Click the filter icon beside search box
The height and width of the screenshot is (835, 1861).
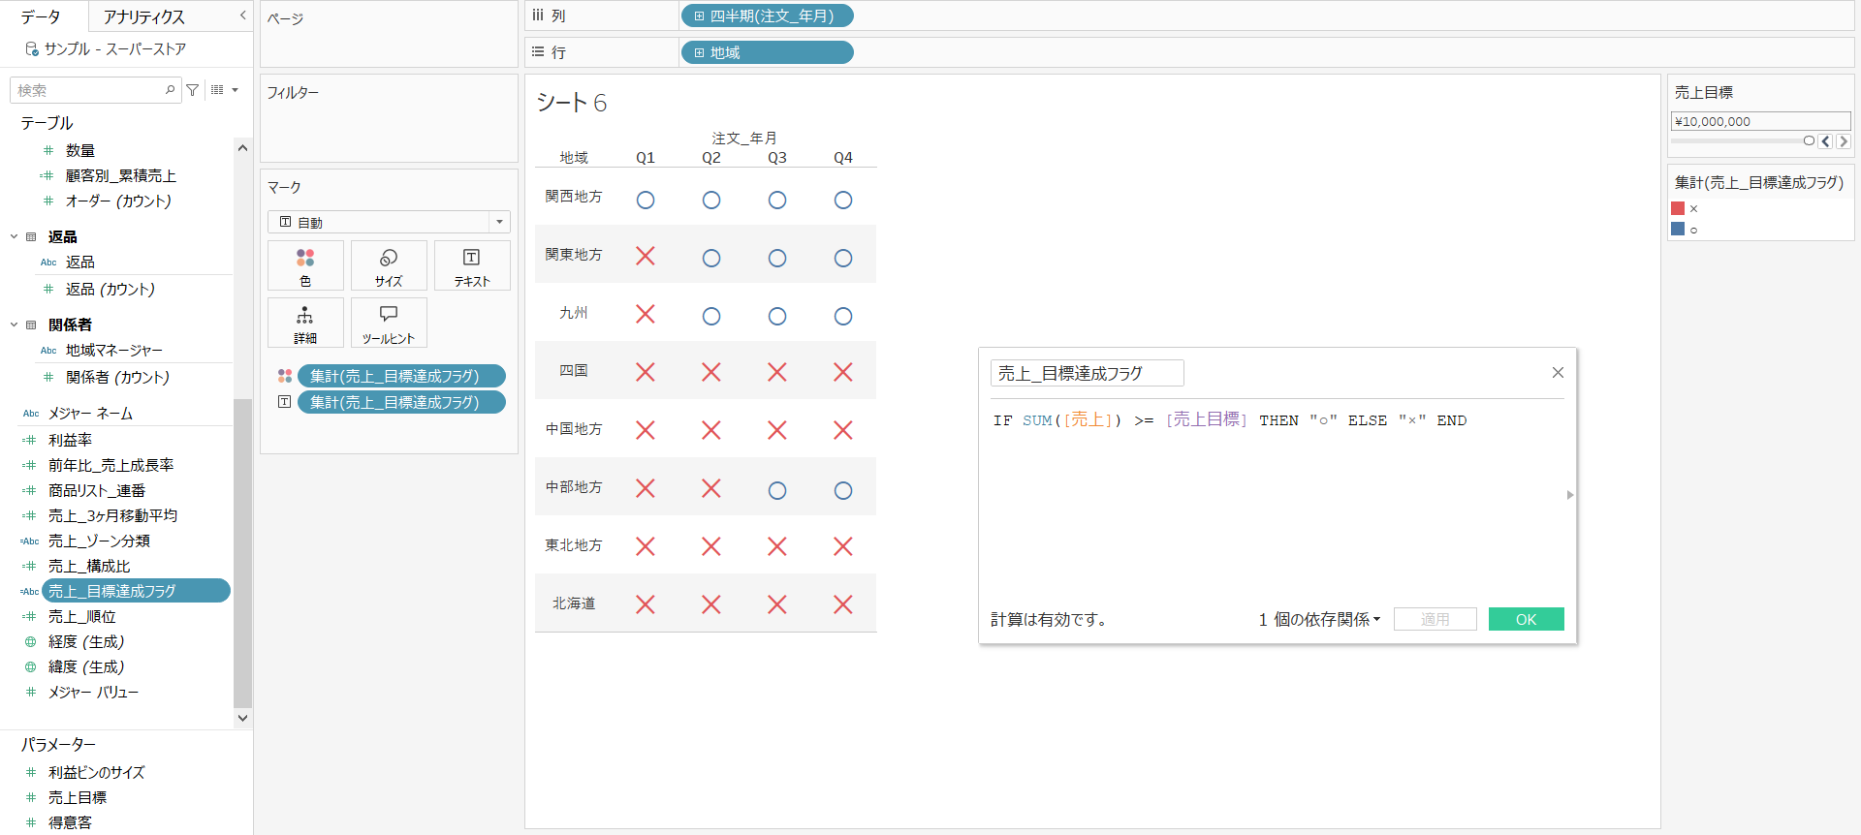click(193, 90)
